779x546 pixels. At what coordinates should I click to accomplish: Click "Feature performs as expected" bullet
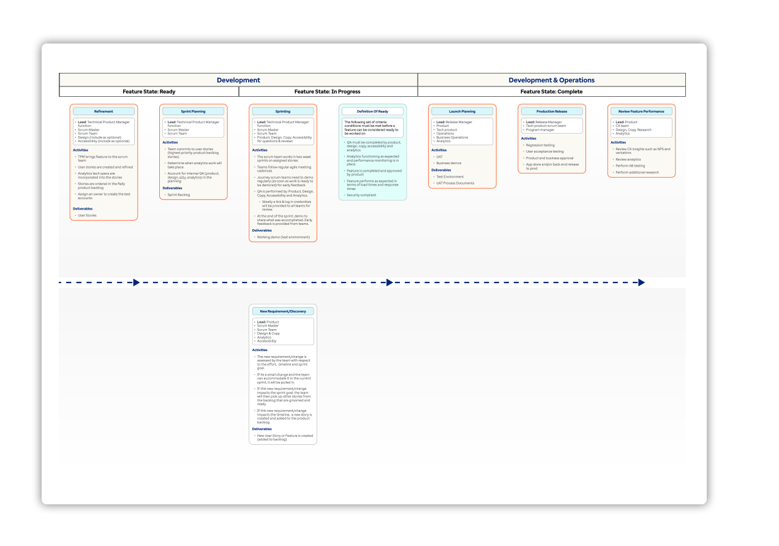372,185
